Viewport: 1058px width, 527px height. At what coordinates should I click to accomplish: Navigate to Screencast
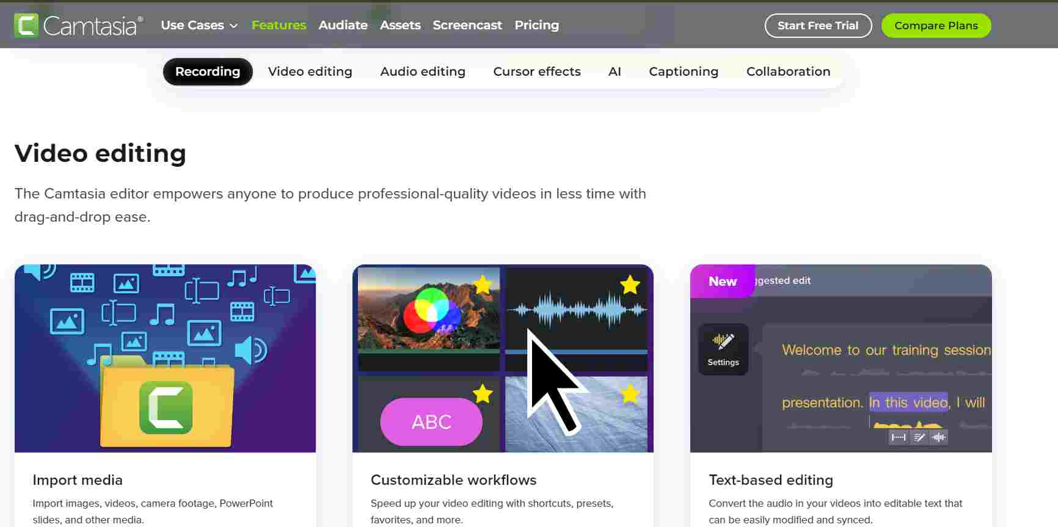pos(467,25)
